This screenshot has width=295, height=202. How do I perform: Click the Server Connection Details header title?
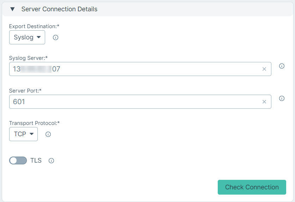click(59, 9)
